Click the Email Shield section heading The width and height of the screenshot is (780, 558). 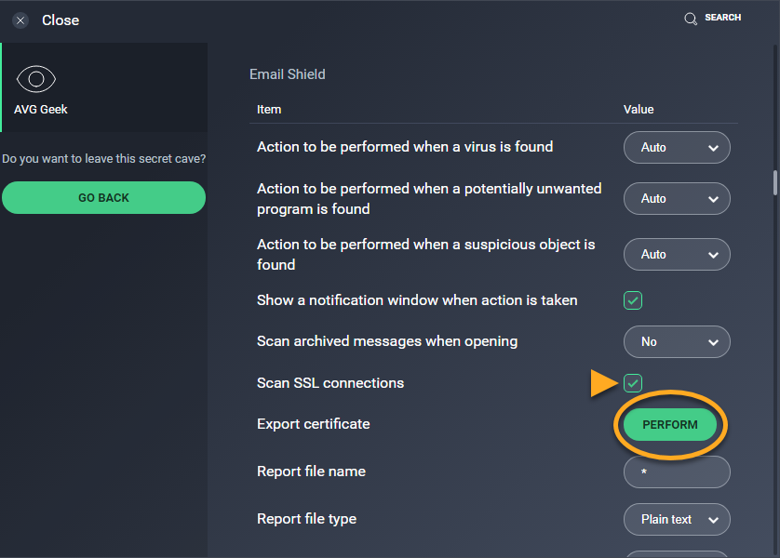(288, 74)
